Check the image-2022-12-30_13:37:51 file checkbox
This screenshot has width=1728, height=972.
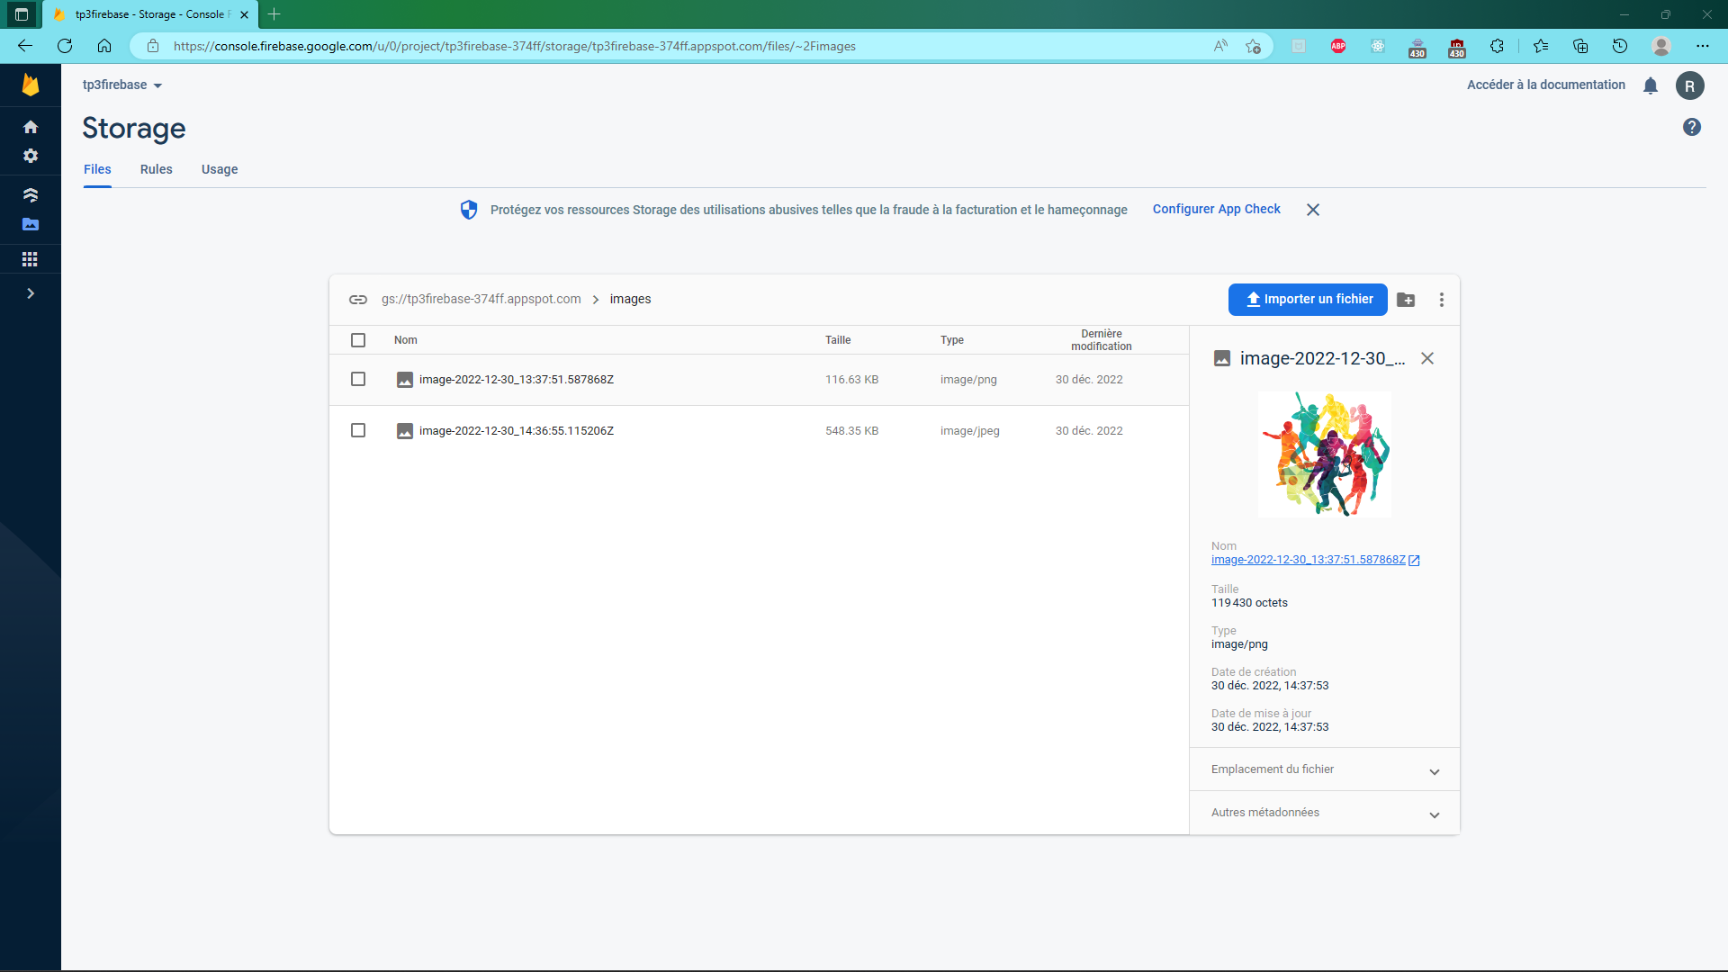pos(358,379)
